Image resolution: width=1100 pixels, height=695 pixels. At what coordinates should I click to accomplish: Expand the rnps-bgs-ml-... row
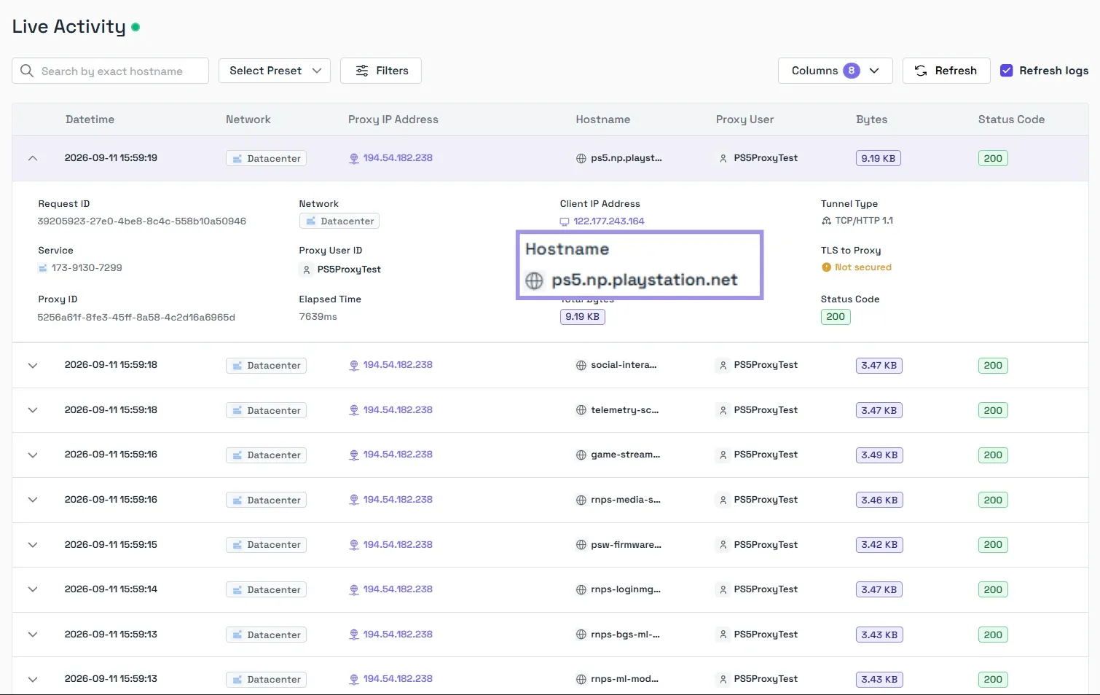tap(33, 635)
